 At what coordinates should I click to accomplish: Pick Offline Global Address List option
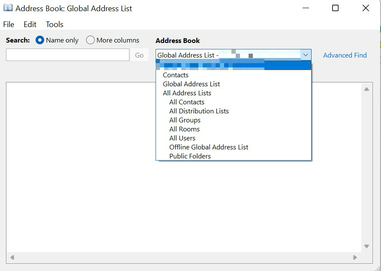[x=209, y=147]
